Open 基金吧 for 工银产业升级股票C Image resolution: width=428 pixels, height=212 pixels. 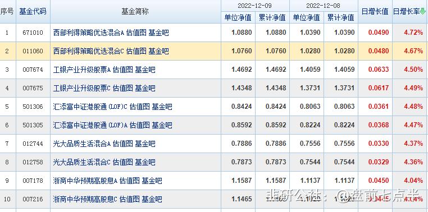(x=145, y=88)
